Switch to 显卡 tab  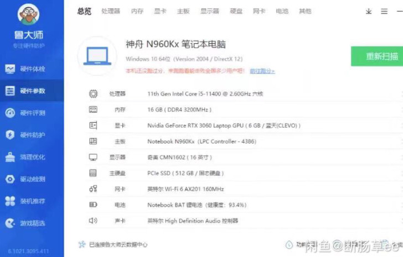(x=161, y=11)
